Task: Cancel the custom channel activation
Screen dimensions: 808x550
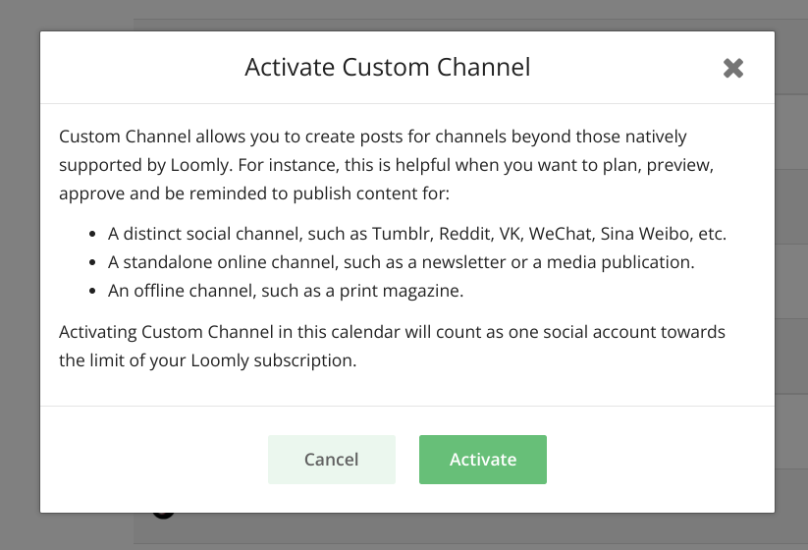Action: tap(331, 460)
